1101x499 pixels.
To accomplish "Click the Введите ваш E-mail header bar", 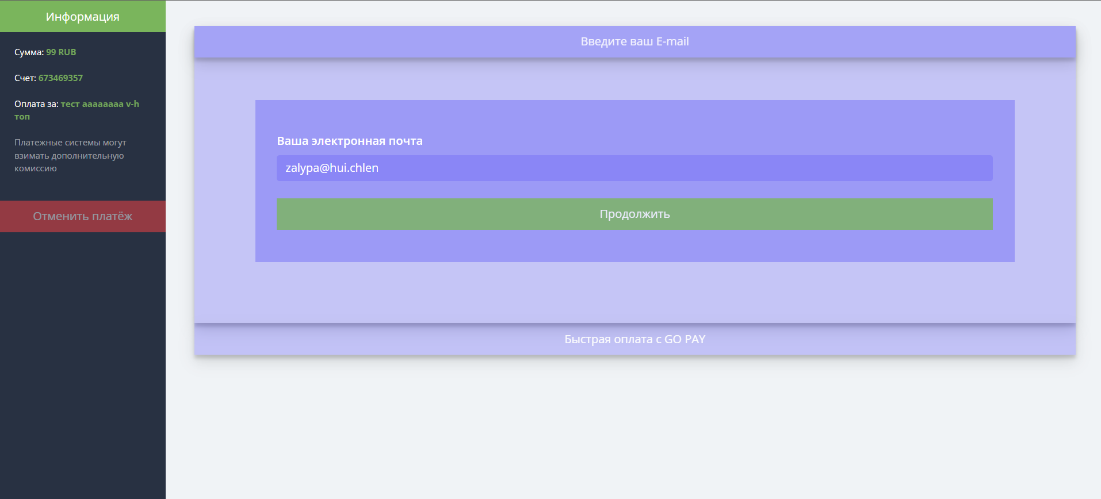I will 634,41.
